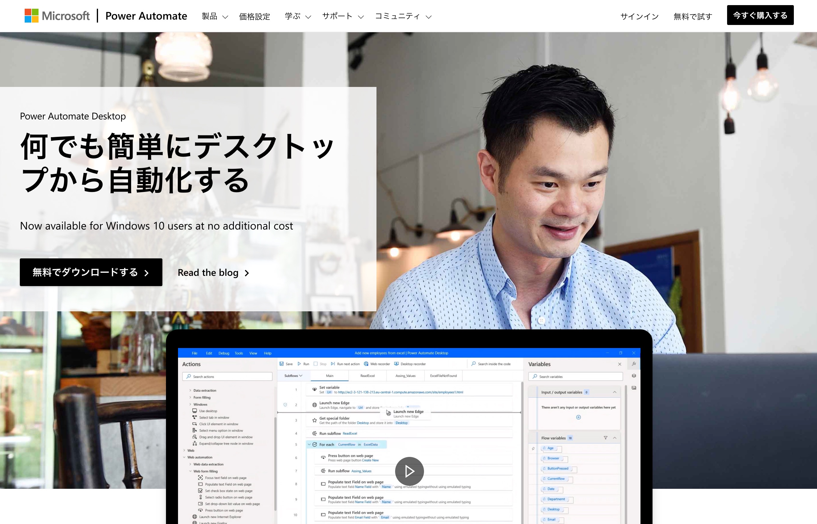Open the Power Automate home link
817x524 pixels.
(x=146, y=16)
